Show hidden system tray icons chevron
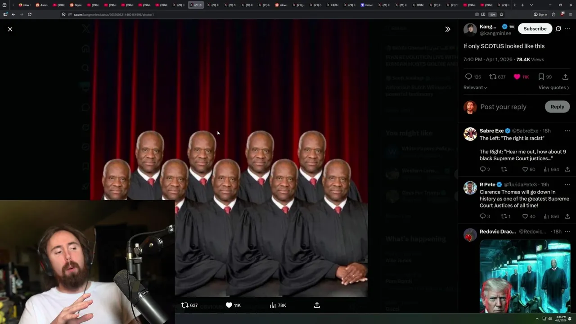This screenshot has height=324, width=576. point(537,319)
